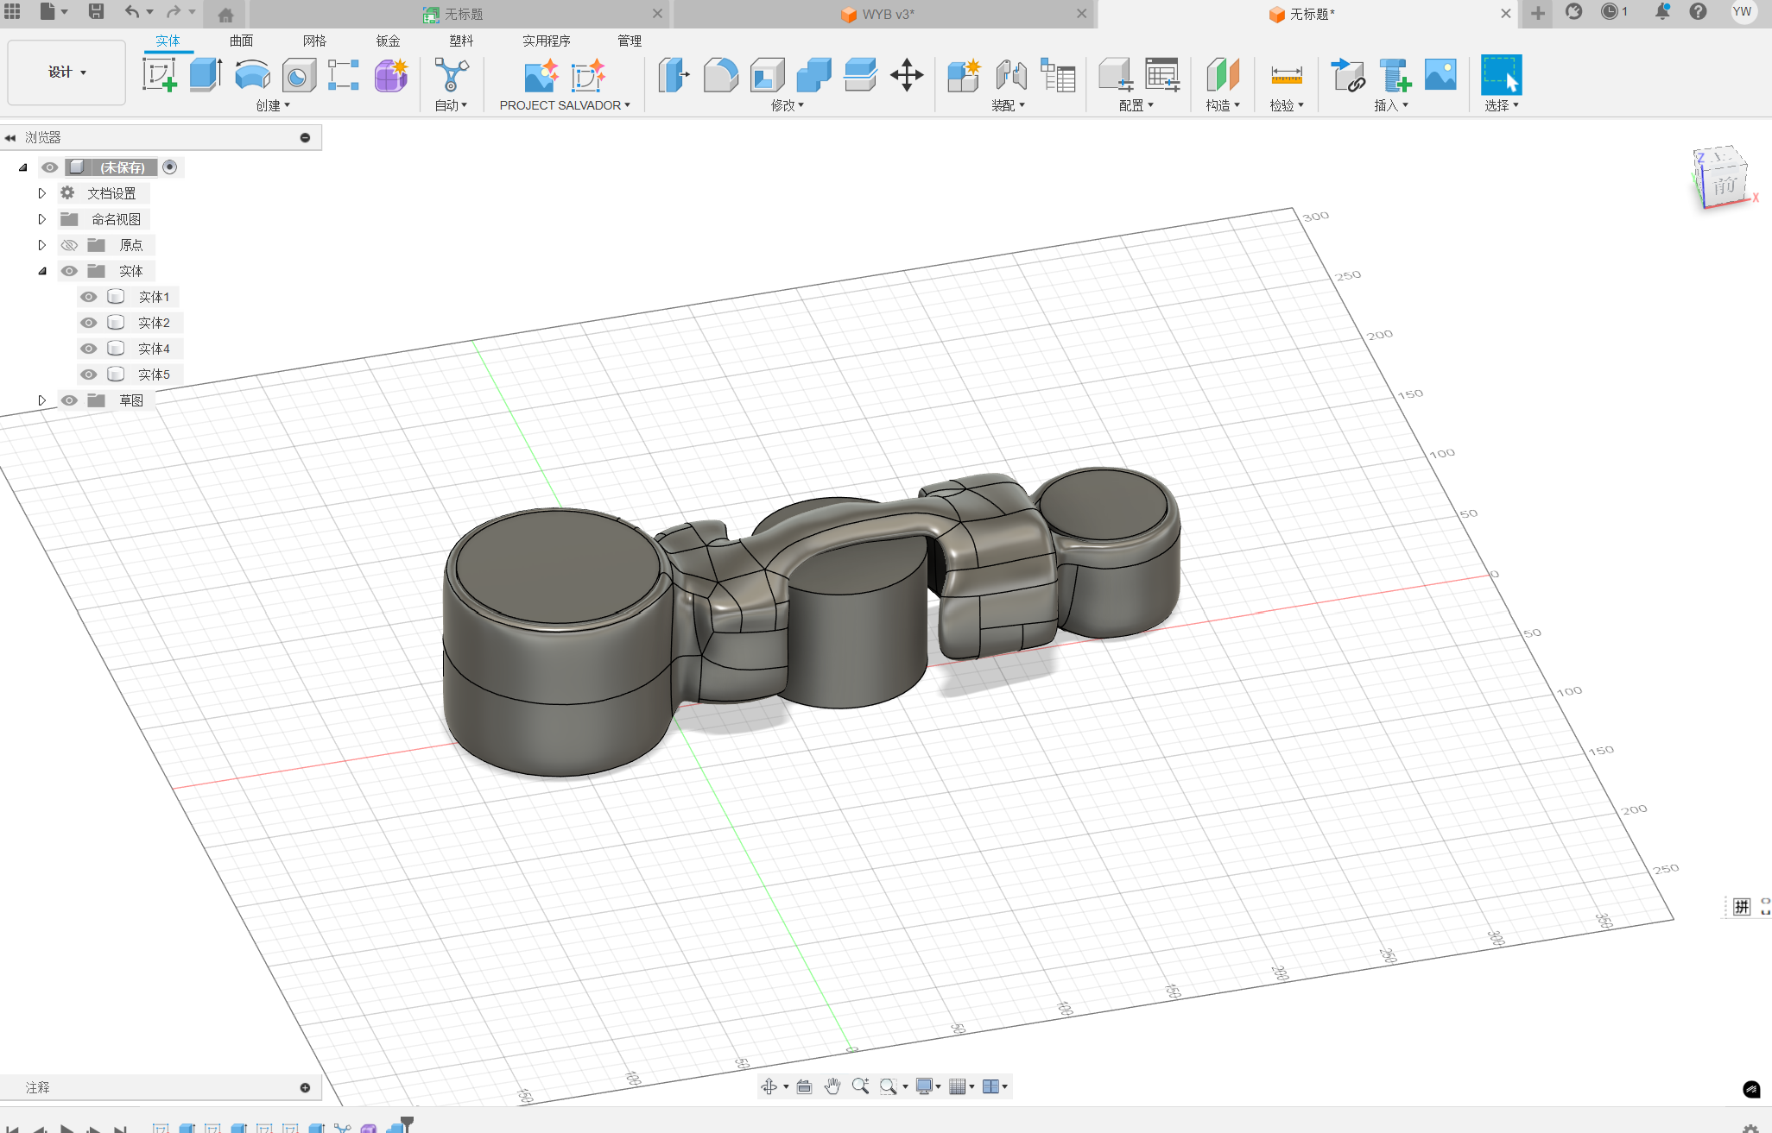
Task: Click the Pan hand tool
Action: 832,1086
